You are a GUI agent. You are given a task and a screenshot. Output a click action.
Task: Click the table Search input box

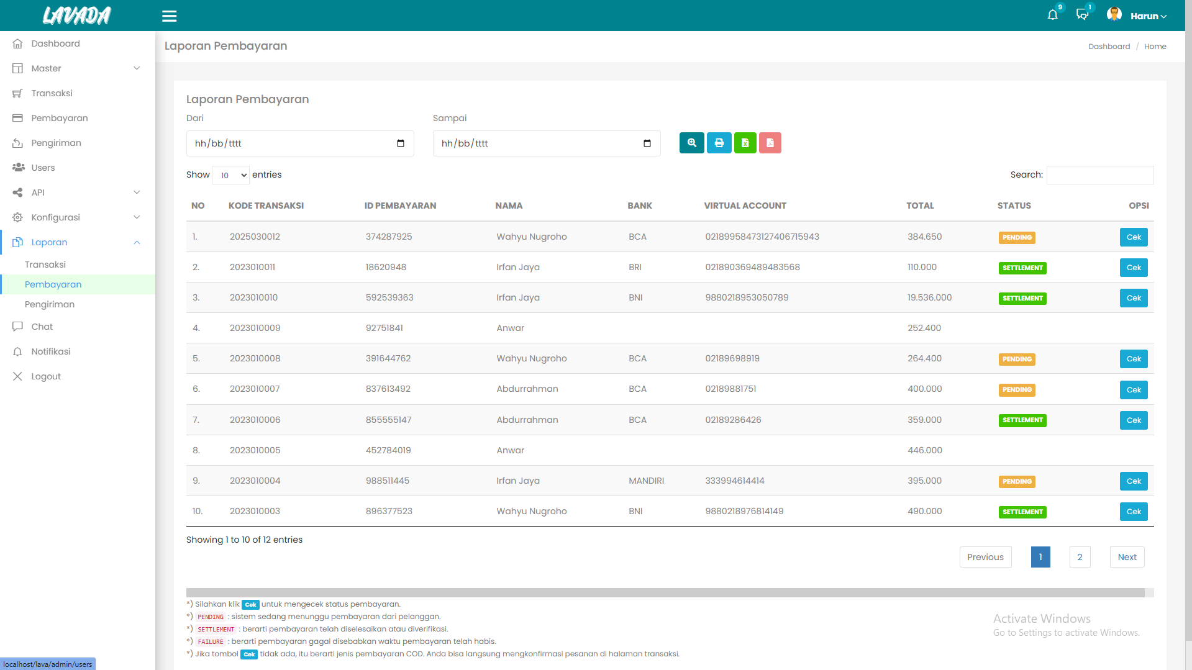click(x=1100, y=175)
